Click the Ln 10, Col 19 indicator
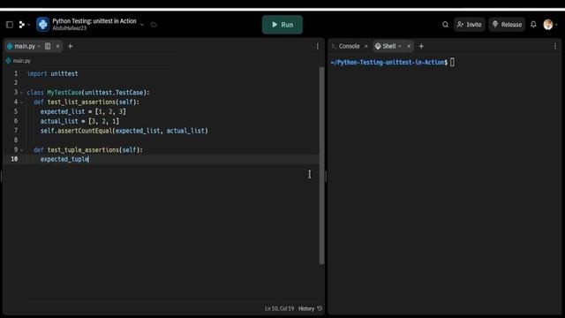Screen dimensions: 565x318 coord(279,308)
